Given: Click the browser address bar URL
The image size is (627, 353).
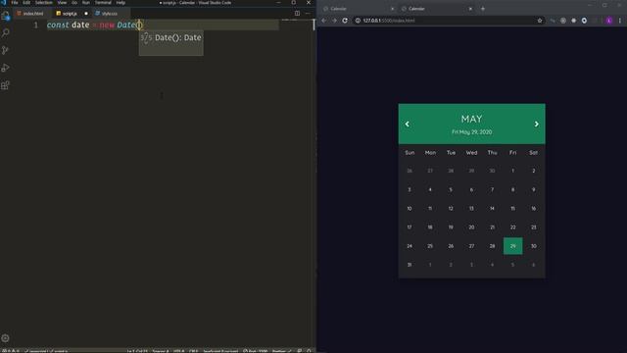Looking at the screenshot, I should coord(389,21).
